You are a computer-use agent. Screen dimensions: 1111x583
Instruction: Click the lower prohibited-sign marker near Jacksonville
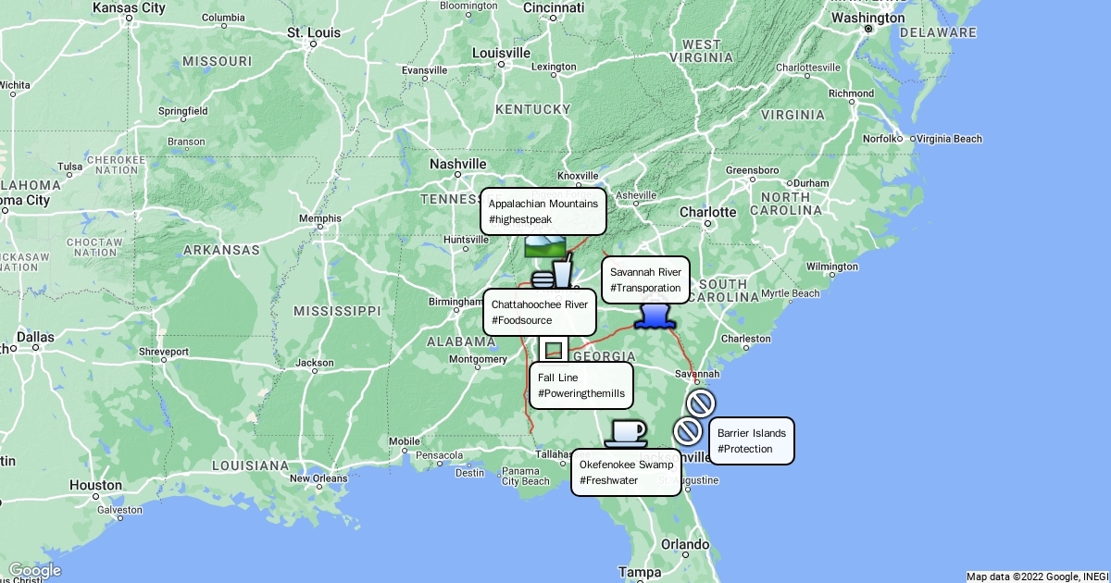coord(687,431)
